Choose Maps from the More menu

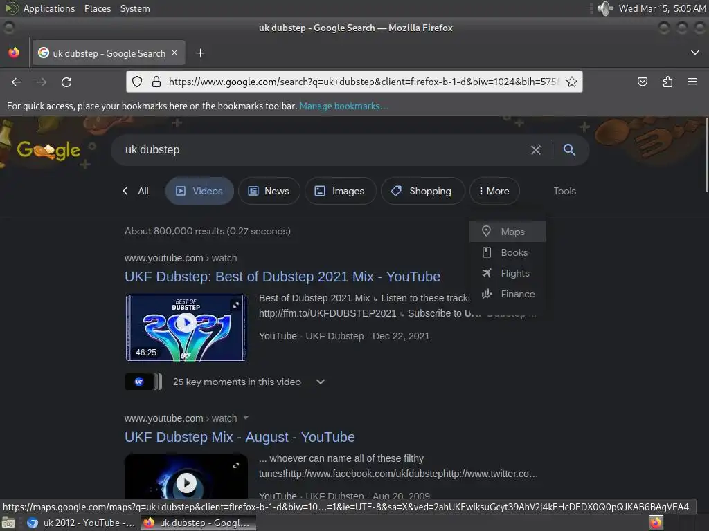(508, 232)
